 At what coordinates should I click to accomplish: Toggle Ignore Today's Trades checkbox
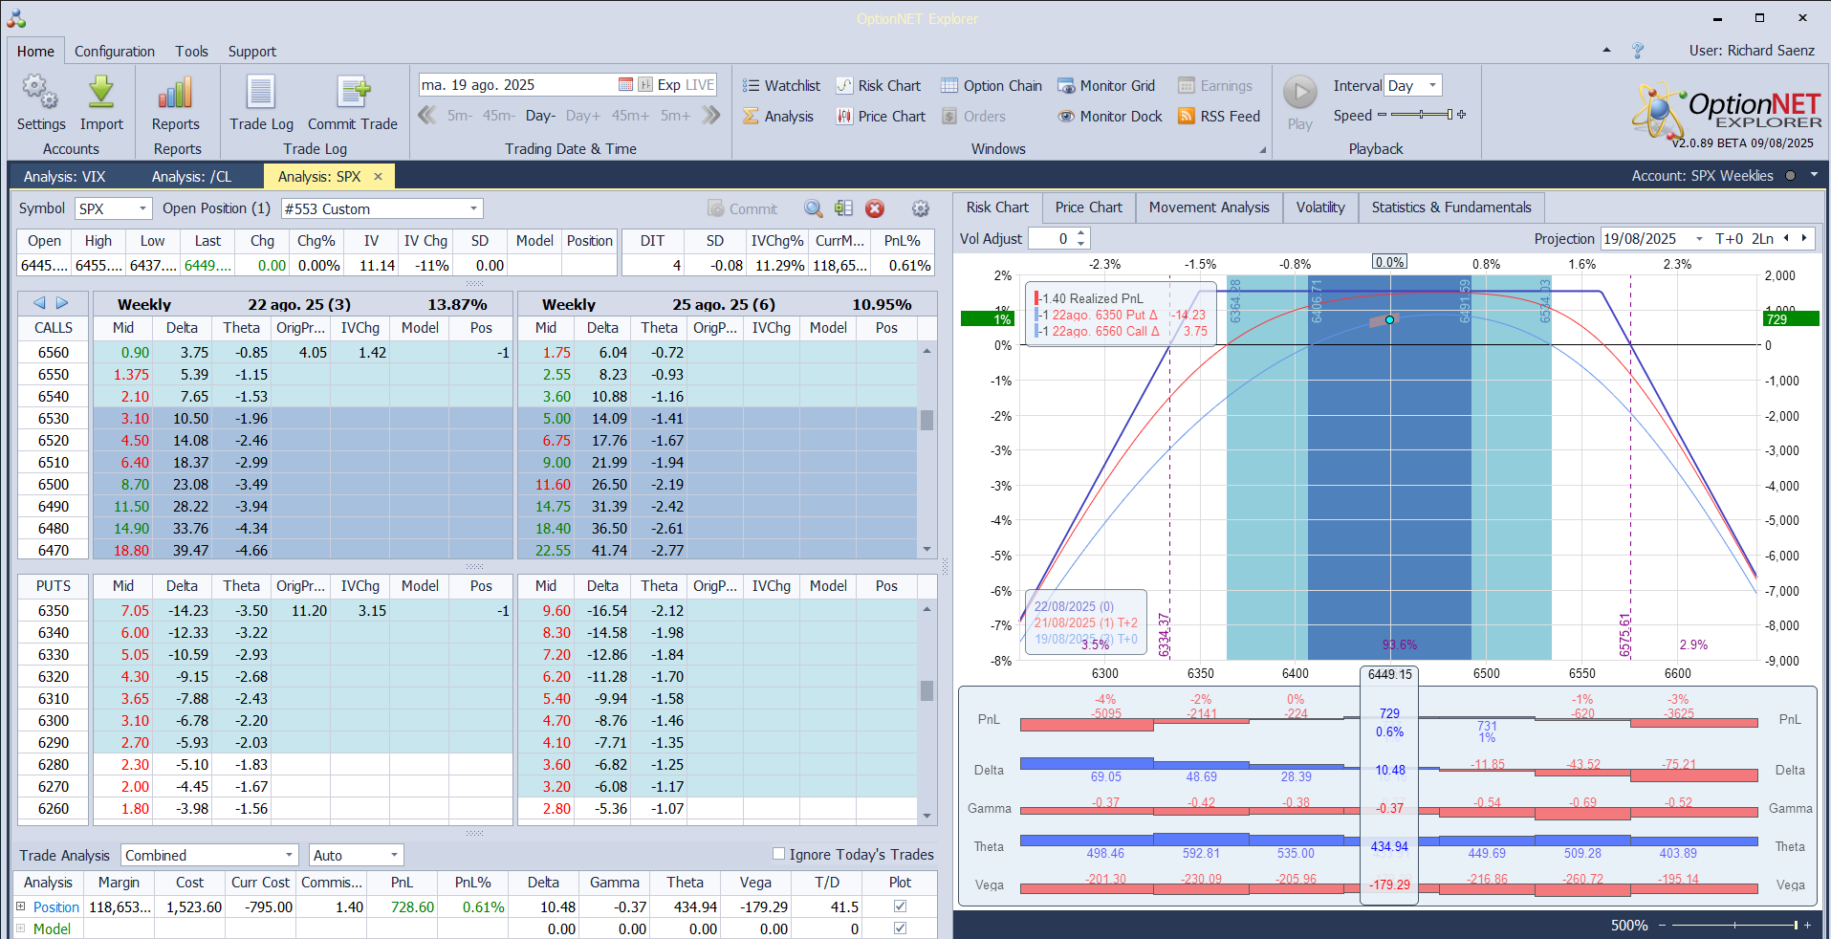click(778, 854)
